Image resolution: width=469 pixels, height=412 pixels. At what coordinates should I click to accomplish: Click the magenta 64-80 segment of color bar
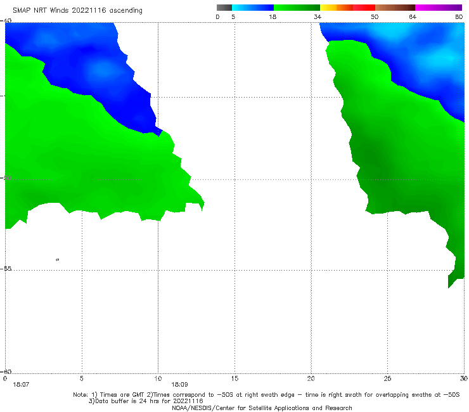[x=439, y=8]
